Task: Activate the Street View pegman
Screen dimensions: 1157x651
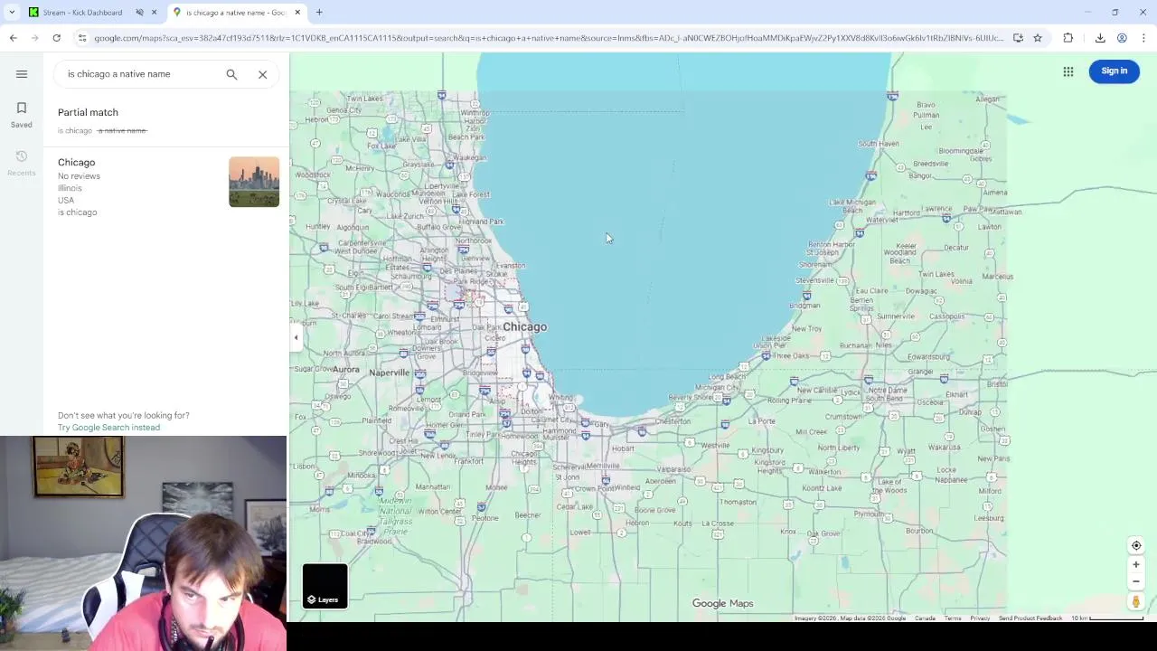Action: [x=1136, y=601]
